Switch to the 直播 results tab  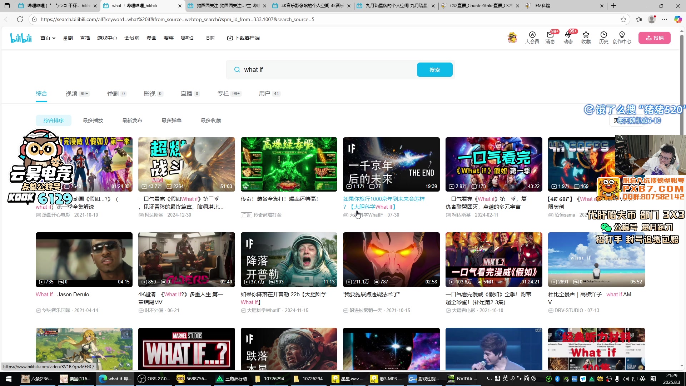[190, 94]
